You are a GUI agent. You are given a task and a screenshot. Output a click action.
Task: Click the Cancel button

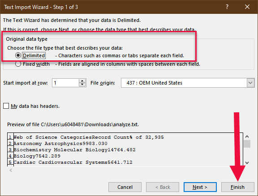click(x=125, y=187)
